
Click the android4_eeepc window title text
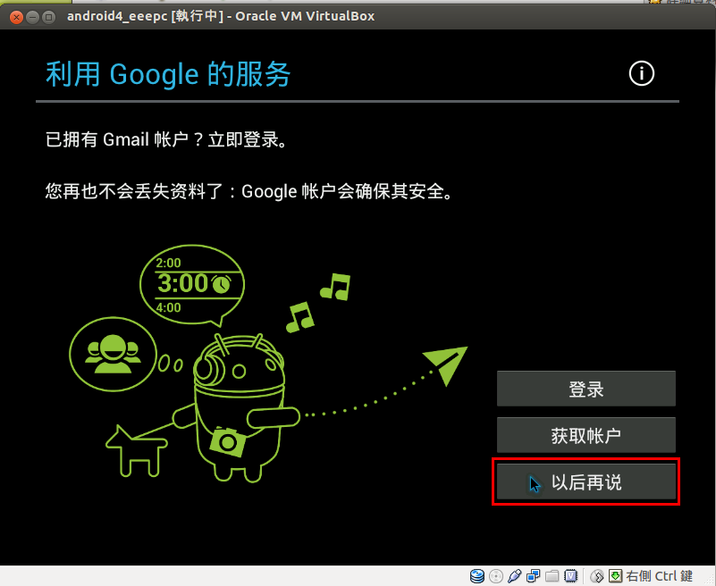tap(221, 16)
